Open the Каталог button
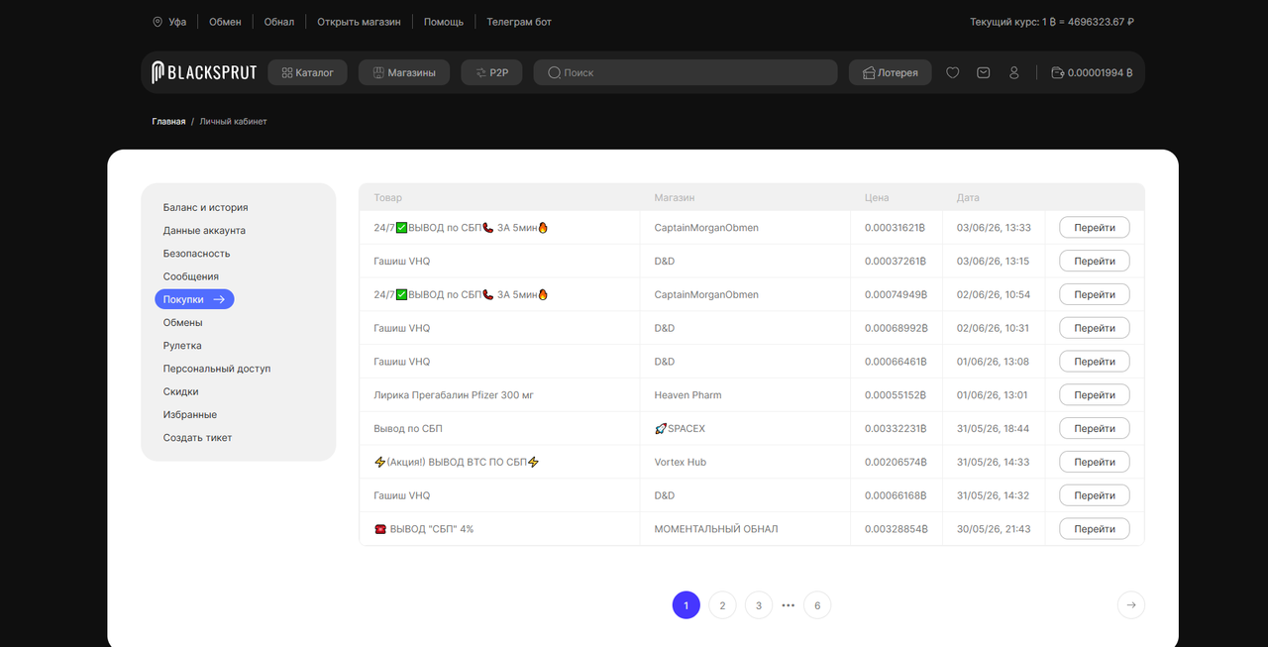Image resolution: width=1268 pixels, height=647 pixels. point(307,72)
